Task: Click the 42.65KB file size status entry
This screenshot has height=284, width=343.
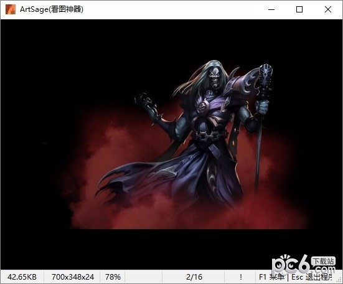Action: click(x=22, y=277)
